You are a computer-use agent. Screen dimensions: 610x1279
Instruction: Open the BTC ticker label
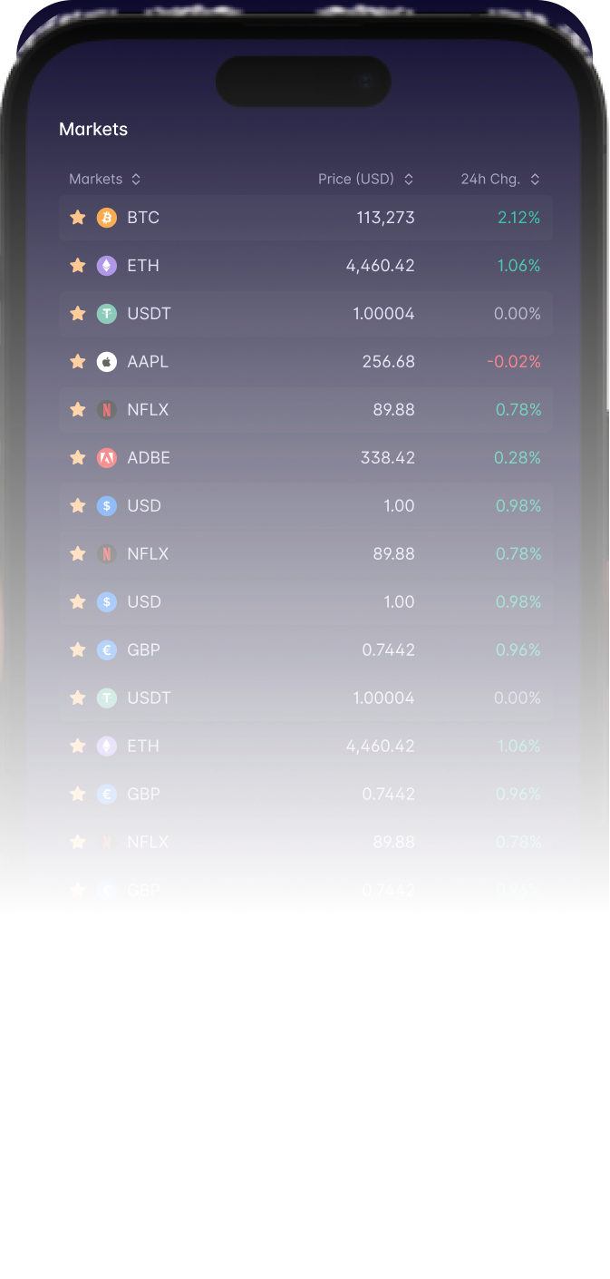(x=143, y=218)
